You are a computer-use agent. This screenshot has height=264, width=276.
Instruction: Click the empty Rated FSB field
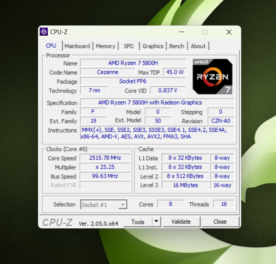[105, 185]
